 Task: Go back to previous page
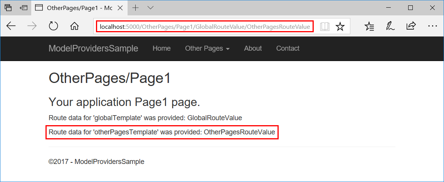pos(11,26)
